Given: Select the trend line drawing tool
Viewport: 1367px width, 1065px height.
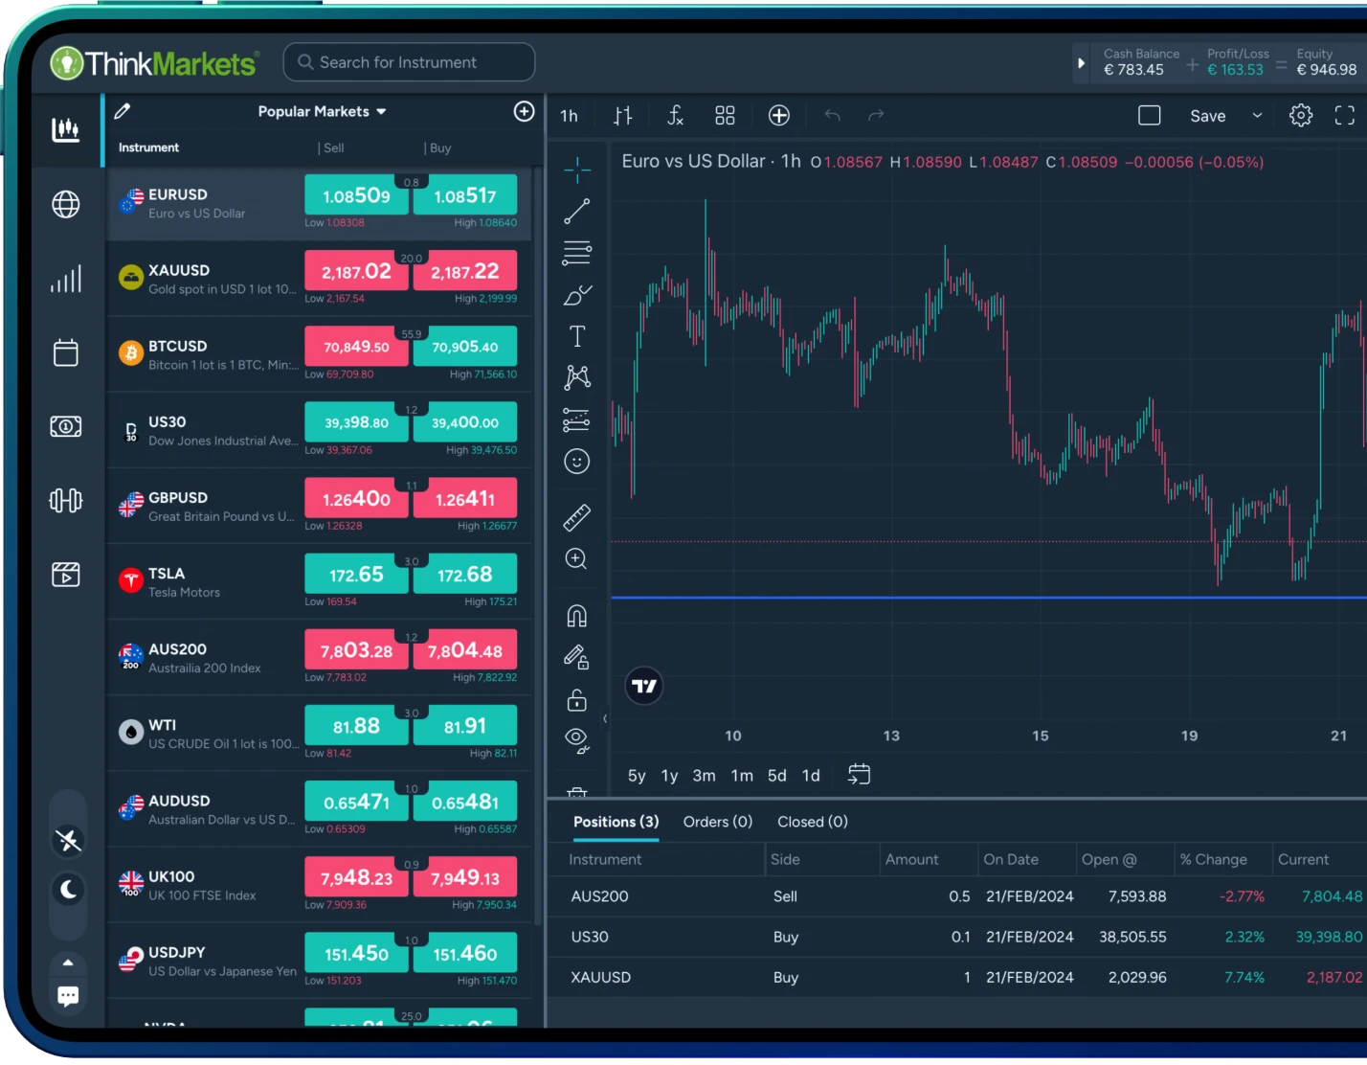Looking at the screenshot, I should coord(576,212).
